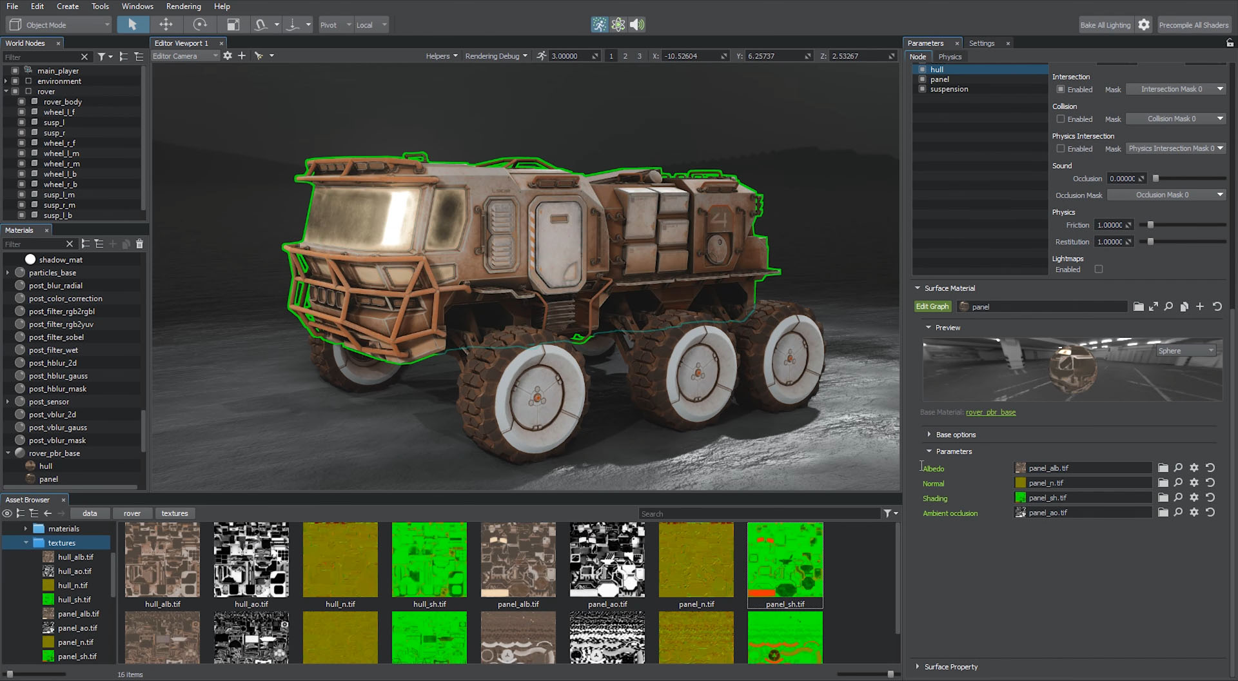Enable the Collision checkbox

pos(1061,119)
